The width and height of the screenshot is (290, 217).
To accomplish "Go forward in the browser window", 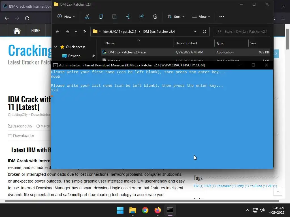I will (17, 18).
